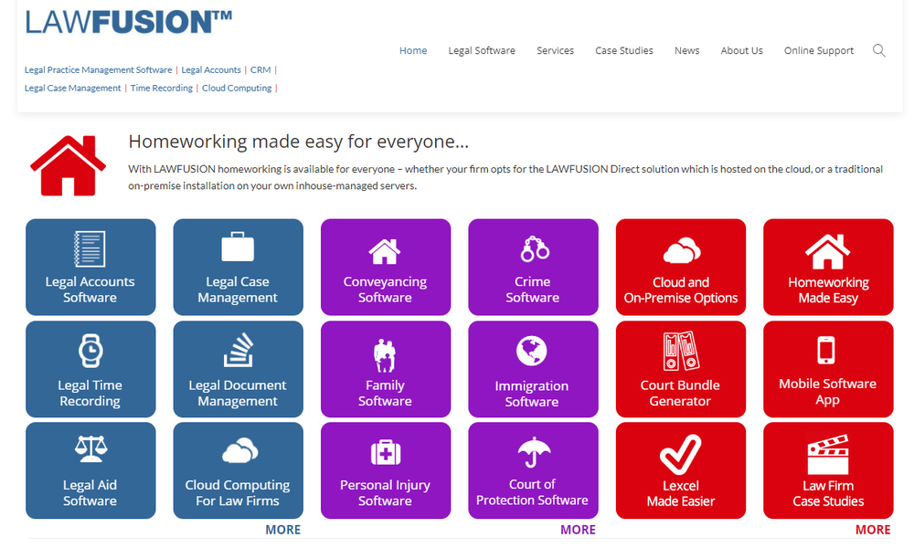Click the 'Homeworking made easy for everyone...' heading
This screenshot has height=548, width=914.
point(299,142)
